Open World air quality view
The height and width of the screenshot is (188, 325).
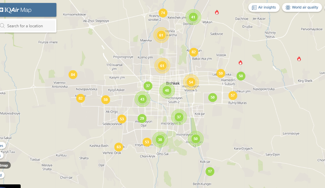click(302, 8)
